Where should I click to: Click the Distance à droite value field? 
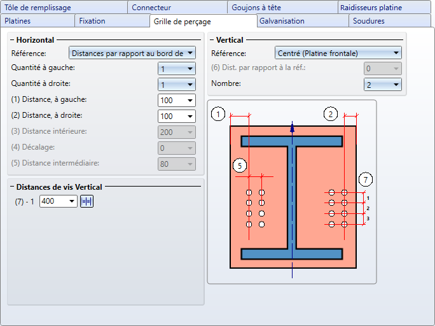(x=177, y=117)
